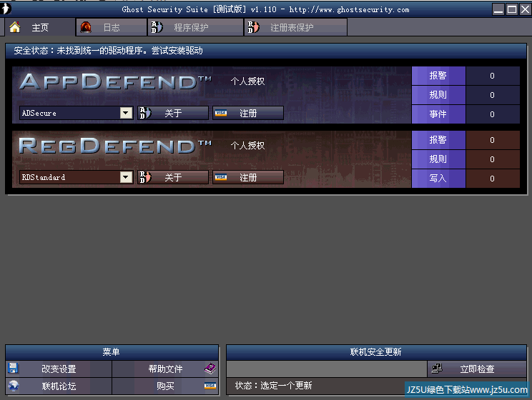Open the 主页 home tab
The image size is (532, 400).
[40, 27]
